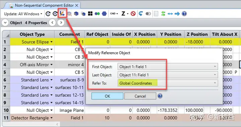The height and width of the screenshot is (127, 241).
Task: Click the Reload All Objects 'A' circular icon
Action: click(55, 14)
